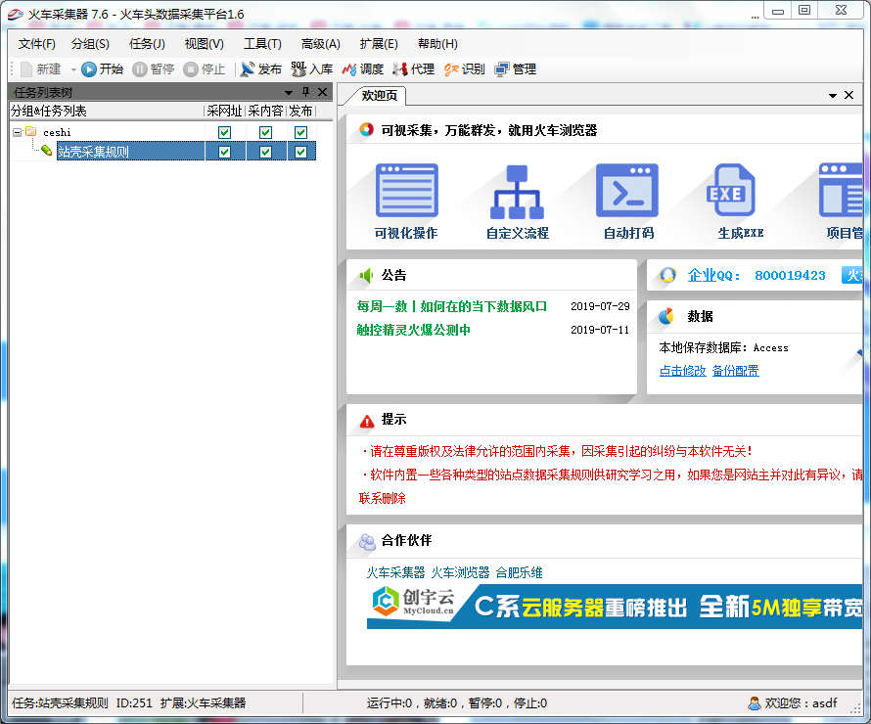Collapse the ceshi group tree node
Screen dimensions: 871x724
pyautogui.click(x=18, y=133)
